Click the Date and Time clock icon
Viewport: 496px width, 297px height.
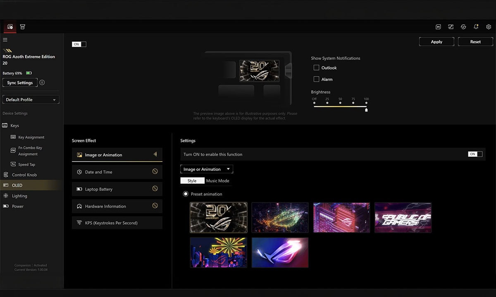(79, 172)
